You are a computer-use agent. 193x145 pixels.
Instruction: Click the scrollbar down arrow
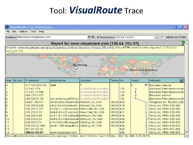point(187,136)
